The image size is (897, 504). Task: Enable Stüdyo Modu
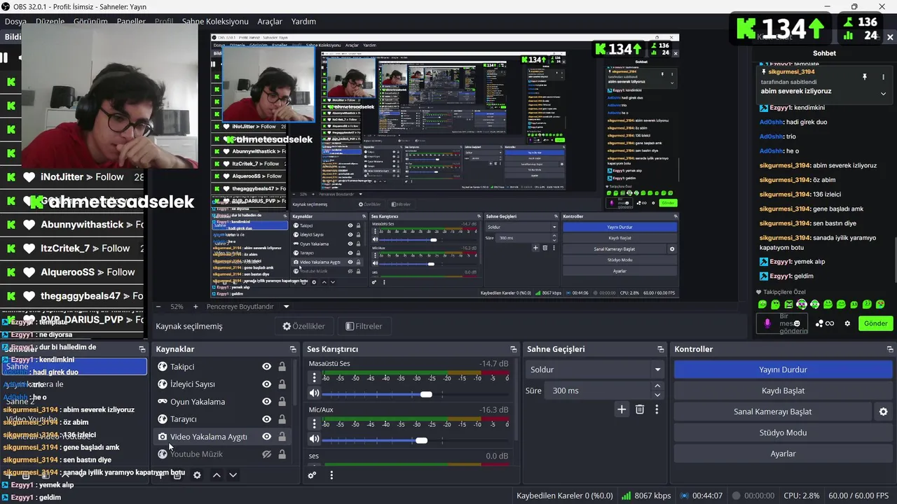pos(783,433)
